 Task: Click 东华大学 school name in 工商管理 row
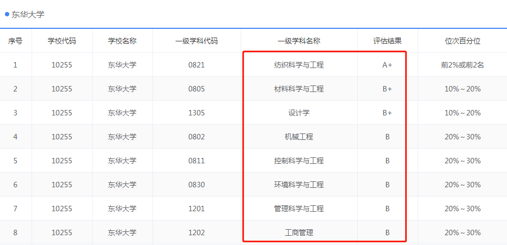(122, 232)
